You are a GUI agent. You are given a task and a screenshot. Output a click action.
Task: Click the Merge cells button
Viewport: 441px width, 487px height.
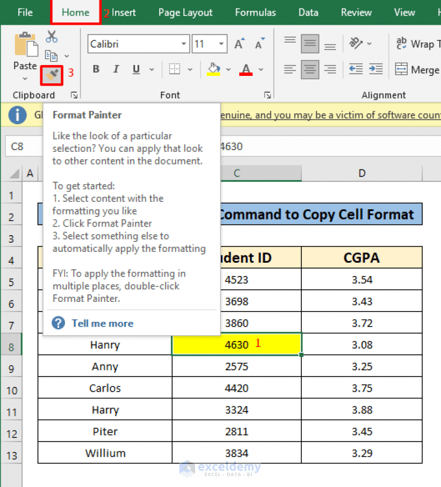coord(418,70)
